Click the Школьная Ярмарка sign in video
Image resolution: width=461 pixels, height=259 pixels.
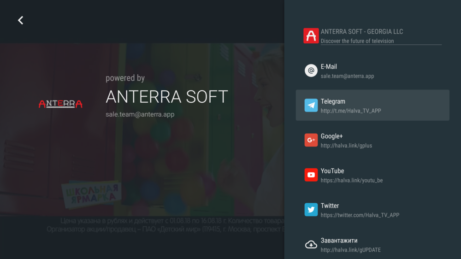click(91, 194)
